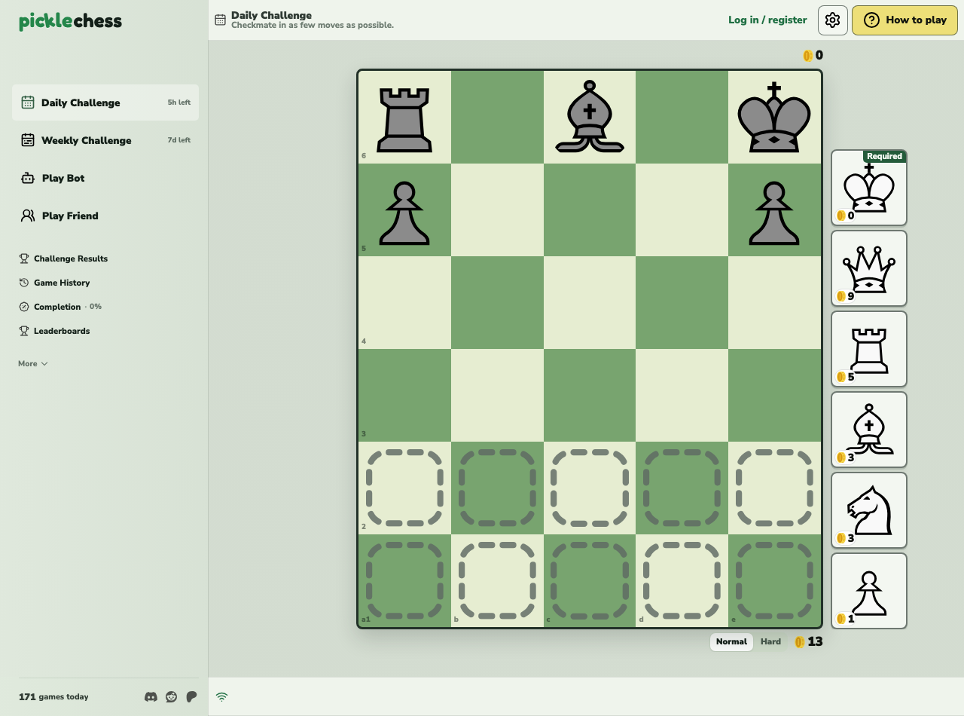Go to Play Bot
The image size is (964, 716).
click(x=105, y=178)
